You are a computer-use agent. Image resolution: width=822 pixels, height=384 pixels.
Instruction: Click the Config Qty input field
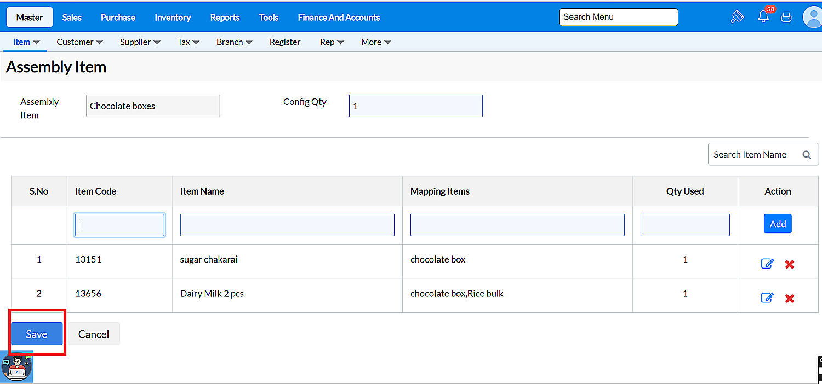pos(415,106)
